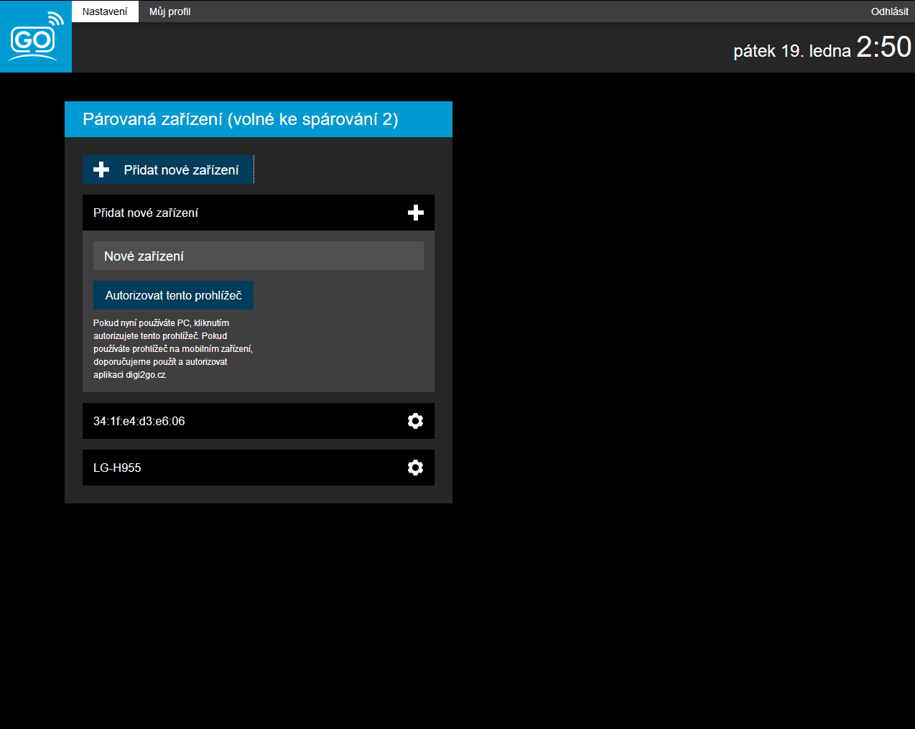Log out using the Odhlásit link

tap(889, 11)
